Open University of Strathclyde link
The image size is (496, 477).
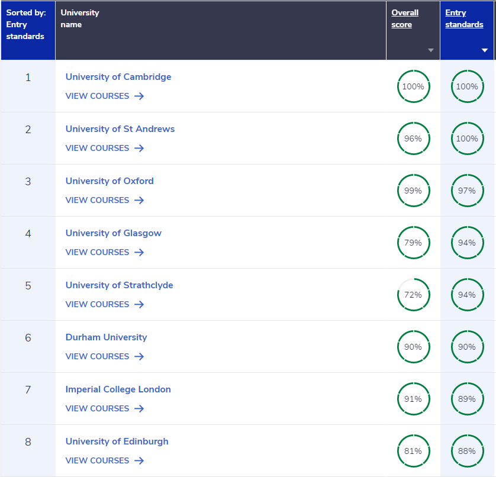pos(119,285)
